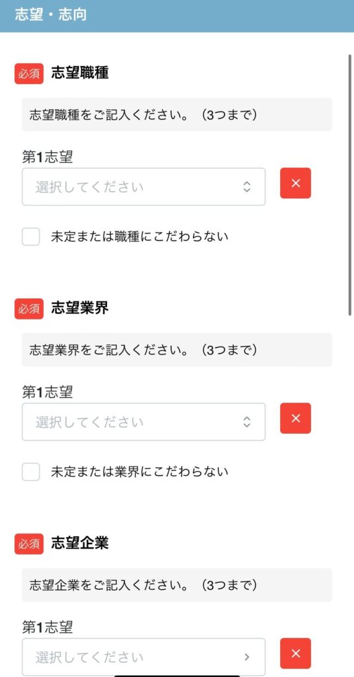
Task: Click the 志望職種をご記入ください hint box
Action: click(177, 114)
